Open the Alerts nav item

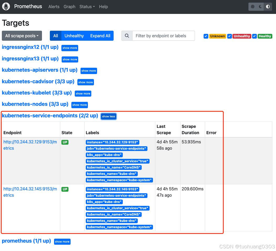tap(54, 7)
